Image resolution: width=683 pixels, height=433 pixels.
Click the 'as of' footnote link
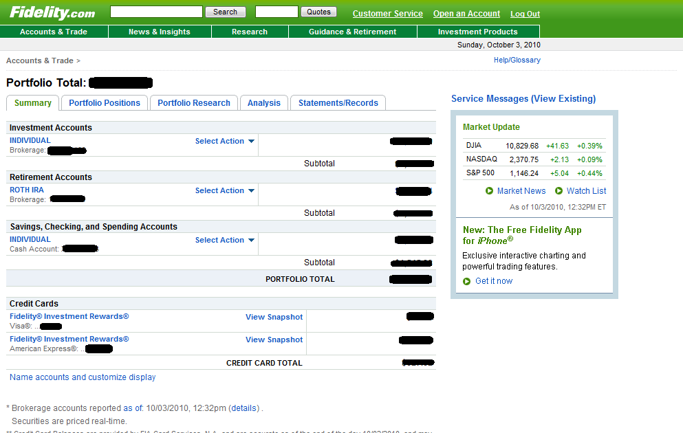[133, 408]
